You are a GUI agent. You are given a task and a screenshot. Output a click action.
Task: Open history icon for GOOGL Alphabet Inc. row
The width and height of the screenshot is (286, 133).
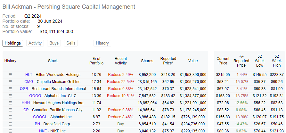click(x=10, y=117)
